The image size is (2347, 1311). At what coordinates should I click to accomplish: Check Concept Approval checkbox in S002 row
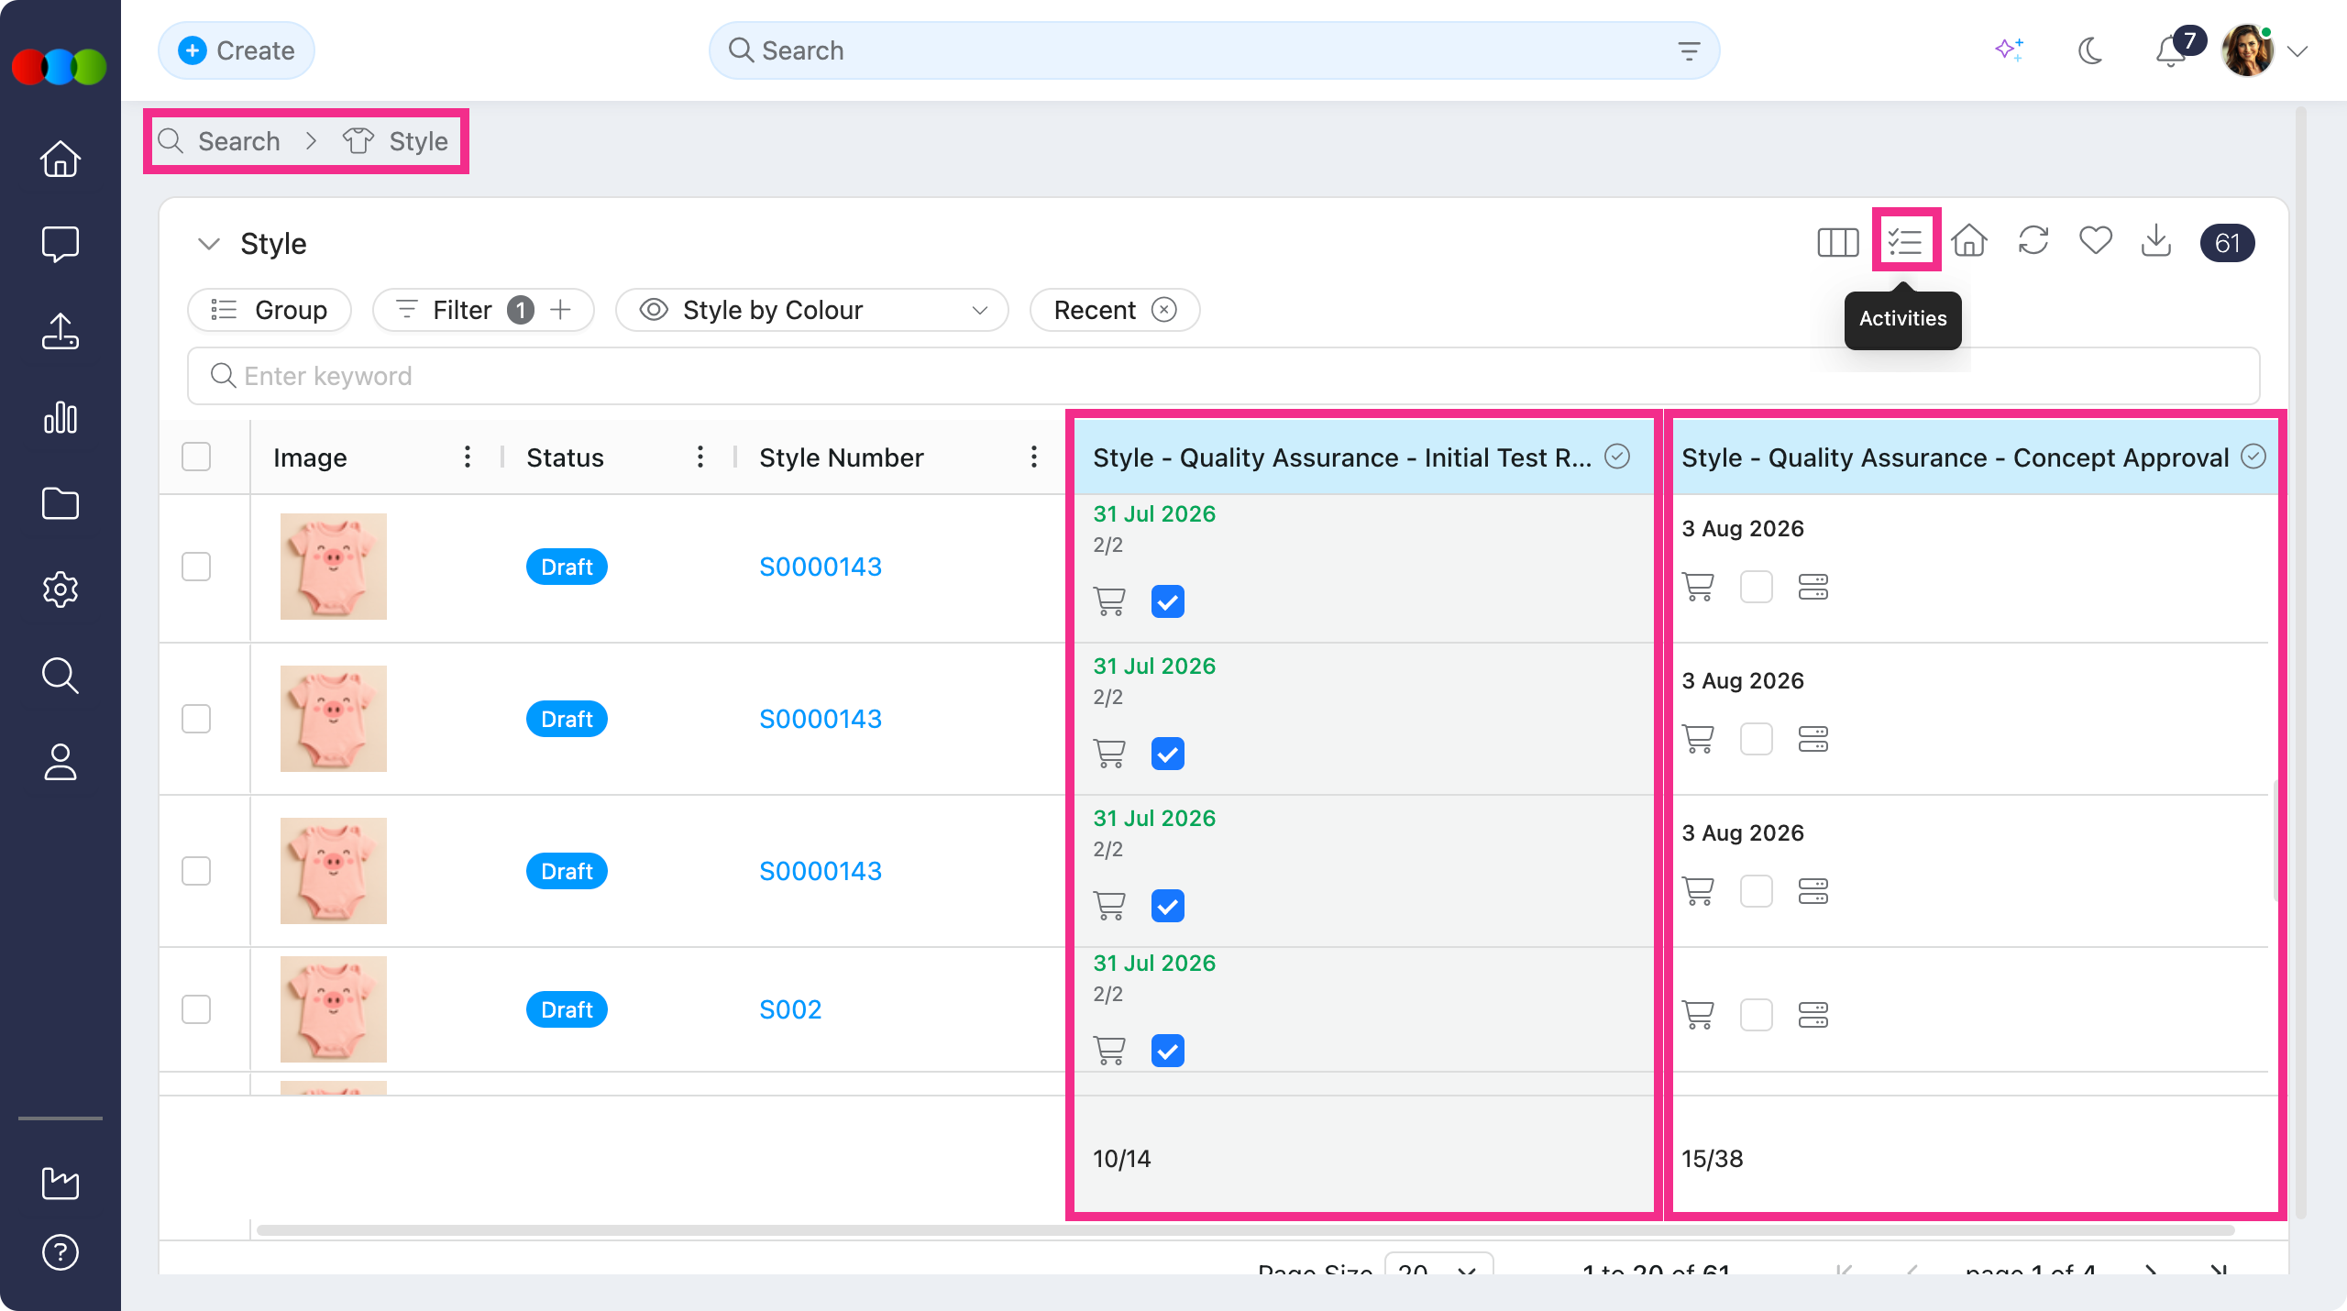point(1757,1014)
